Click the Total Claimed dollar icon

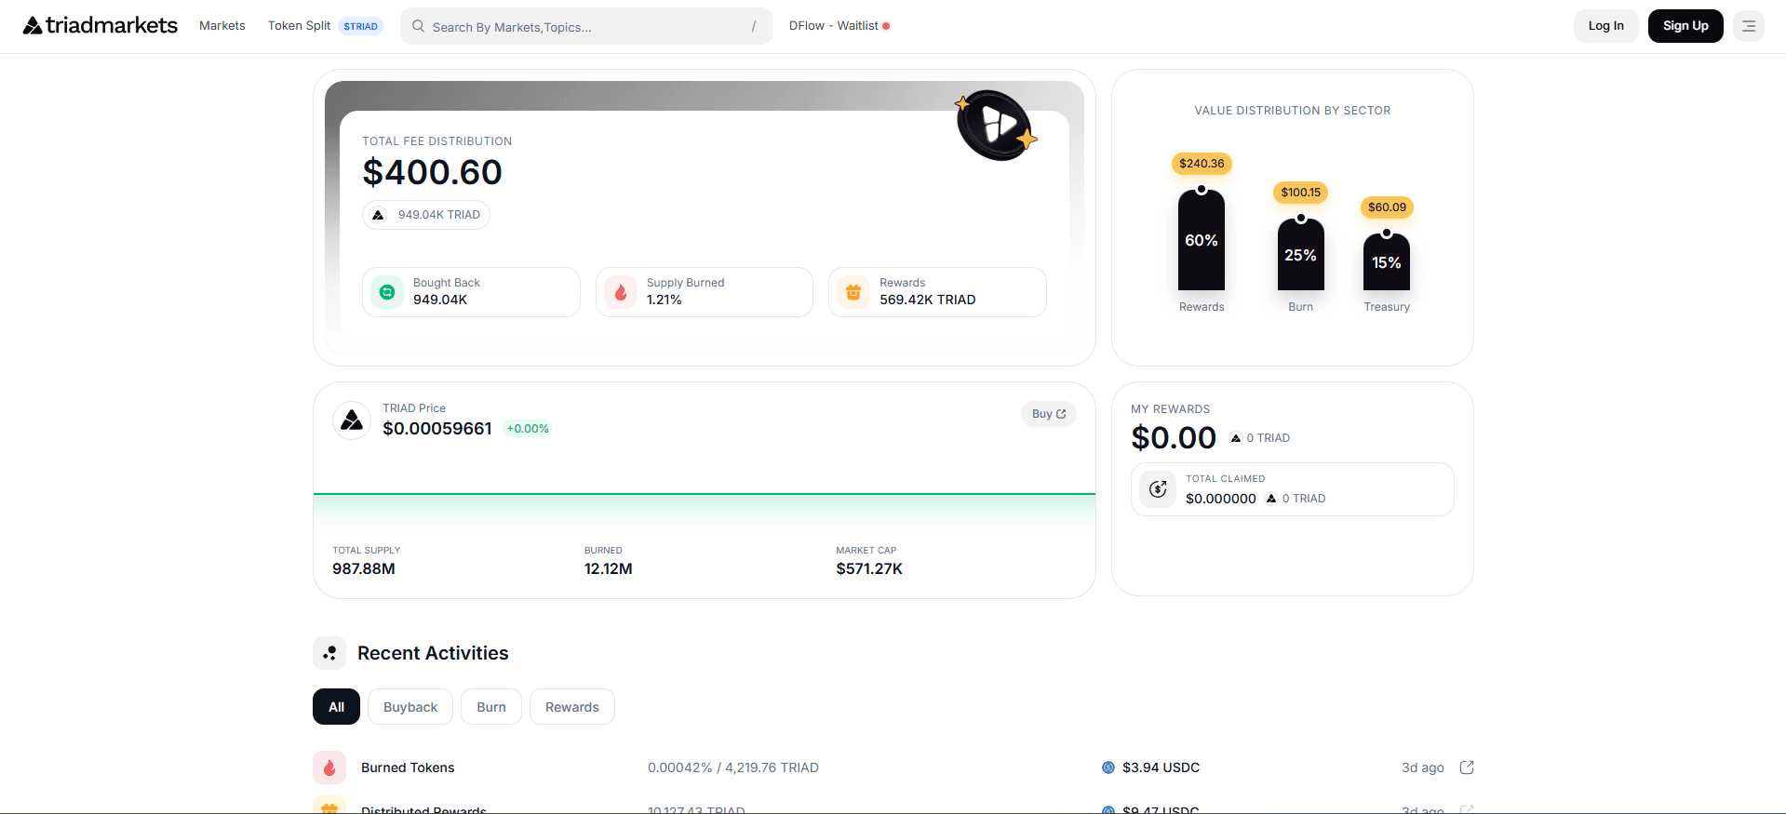[1158, 489]
